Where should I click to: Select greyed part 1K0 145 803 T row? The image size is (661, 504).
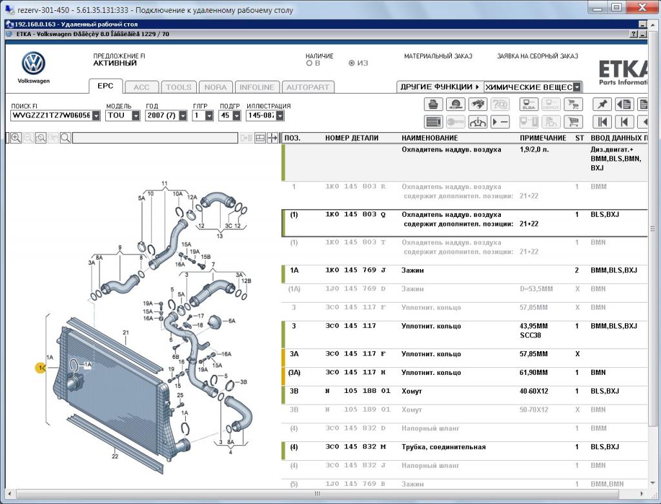coord(465,251)
